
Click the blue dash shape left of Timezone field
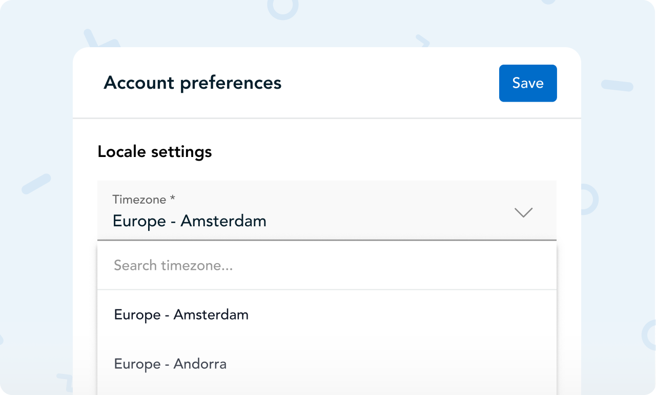click(36, 184)
